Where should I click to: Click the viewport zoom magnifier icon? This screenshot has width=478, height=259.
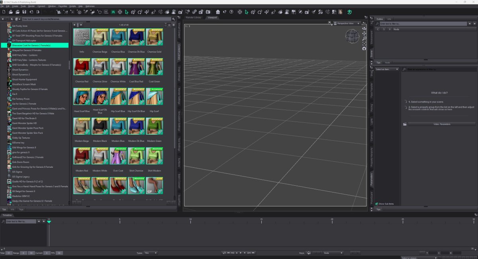pyautogui.click(x=364, y=39)
